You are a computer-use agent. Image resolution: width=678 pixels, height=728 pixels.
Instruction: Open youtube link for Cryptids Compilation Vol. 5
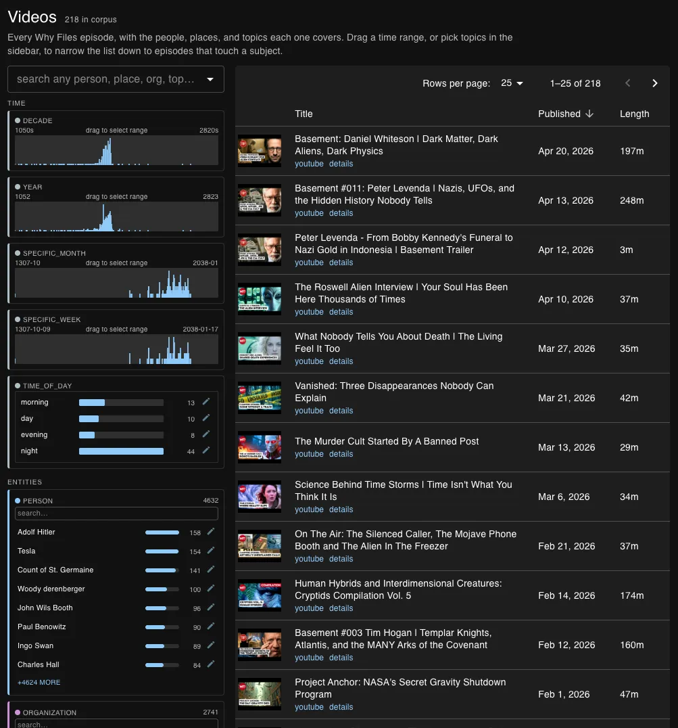tap(310, 608)
